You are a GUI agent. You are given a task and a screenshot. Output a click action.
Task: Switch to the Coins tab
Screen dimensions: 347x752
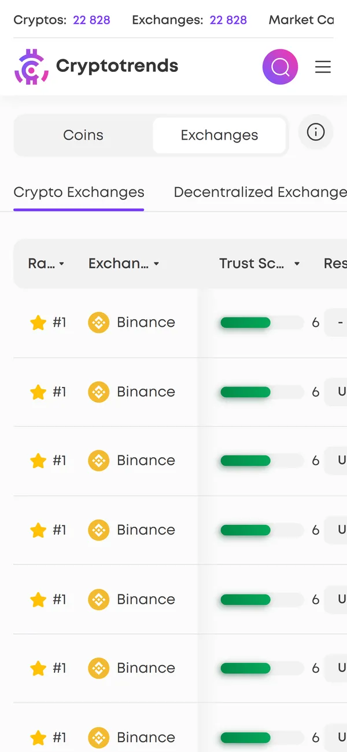tap(83, 135)
